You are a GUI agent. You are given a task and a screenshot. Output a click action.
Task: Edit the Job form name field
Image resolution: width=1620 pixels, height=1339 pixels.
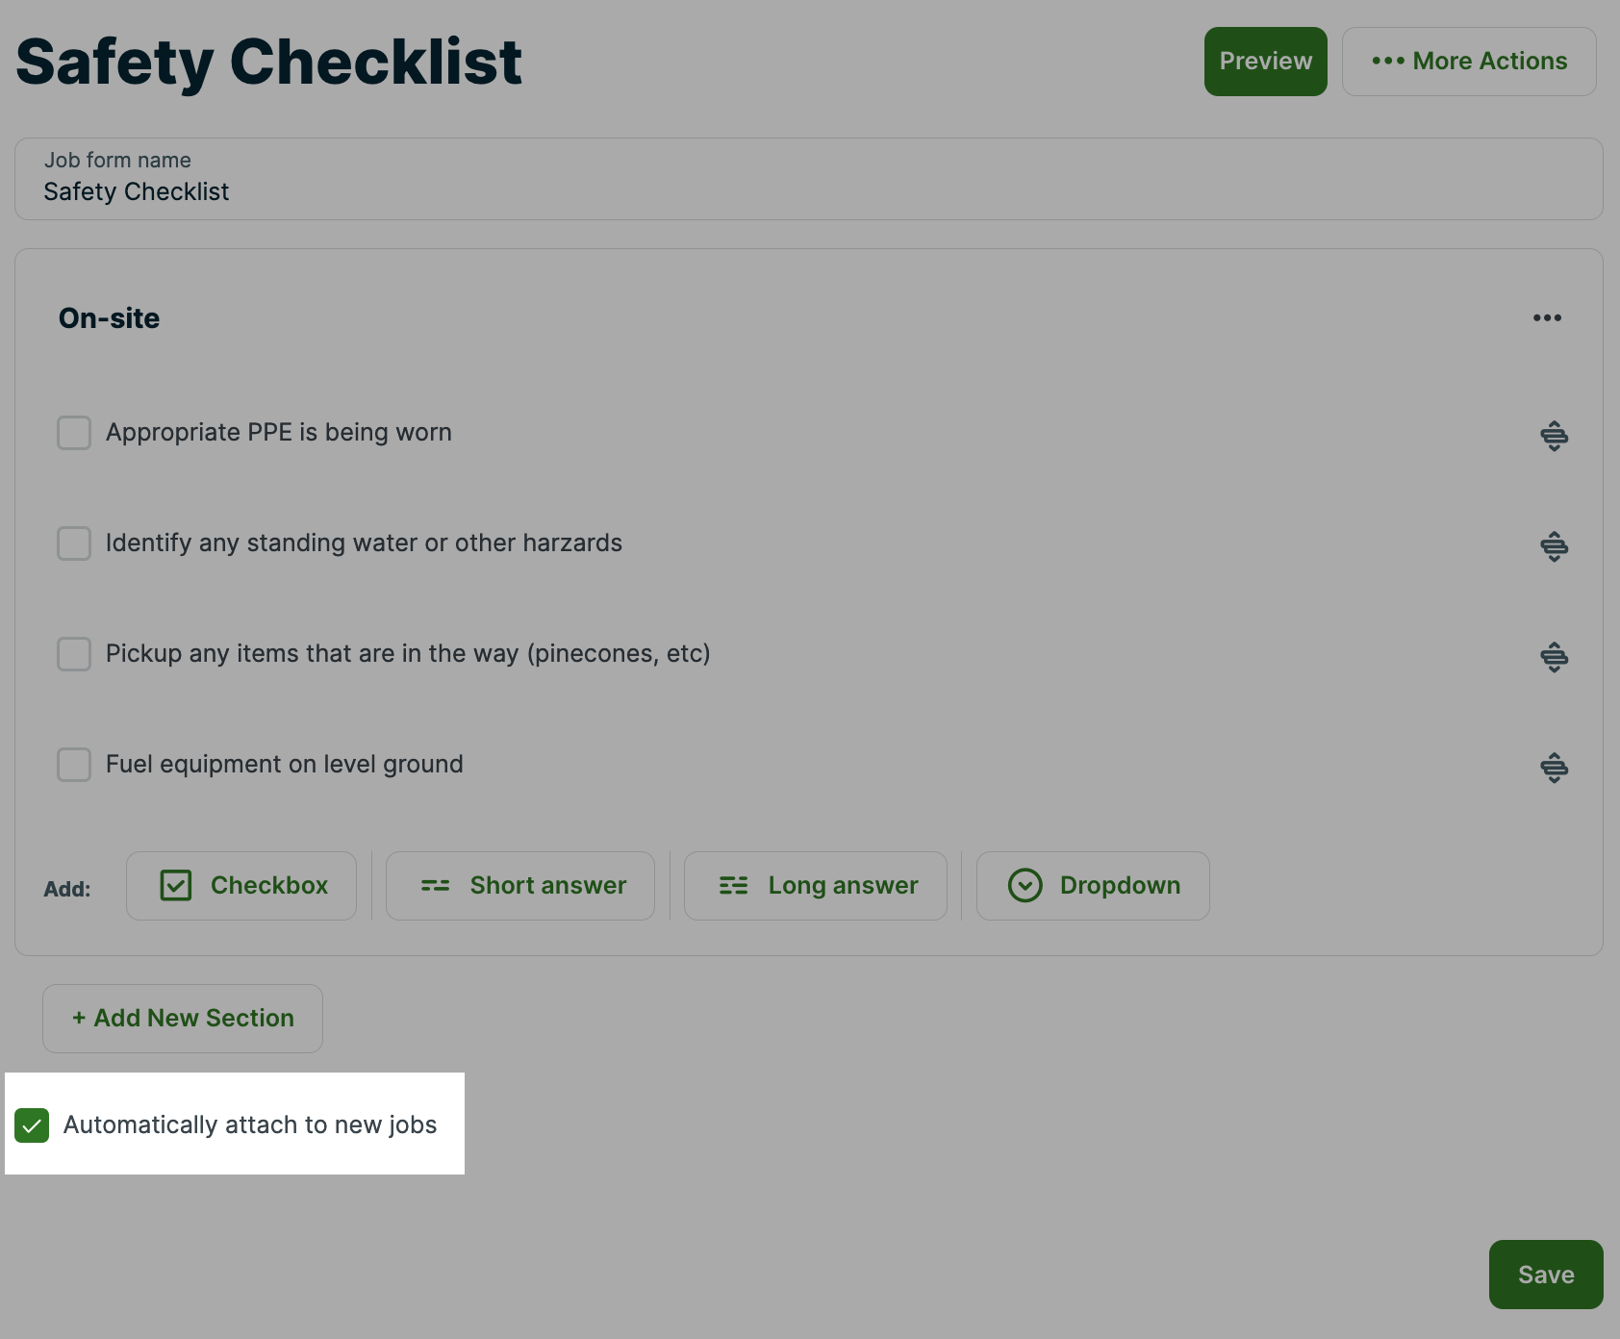click(x=808, y=190)
